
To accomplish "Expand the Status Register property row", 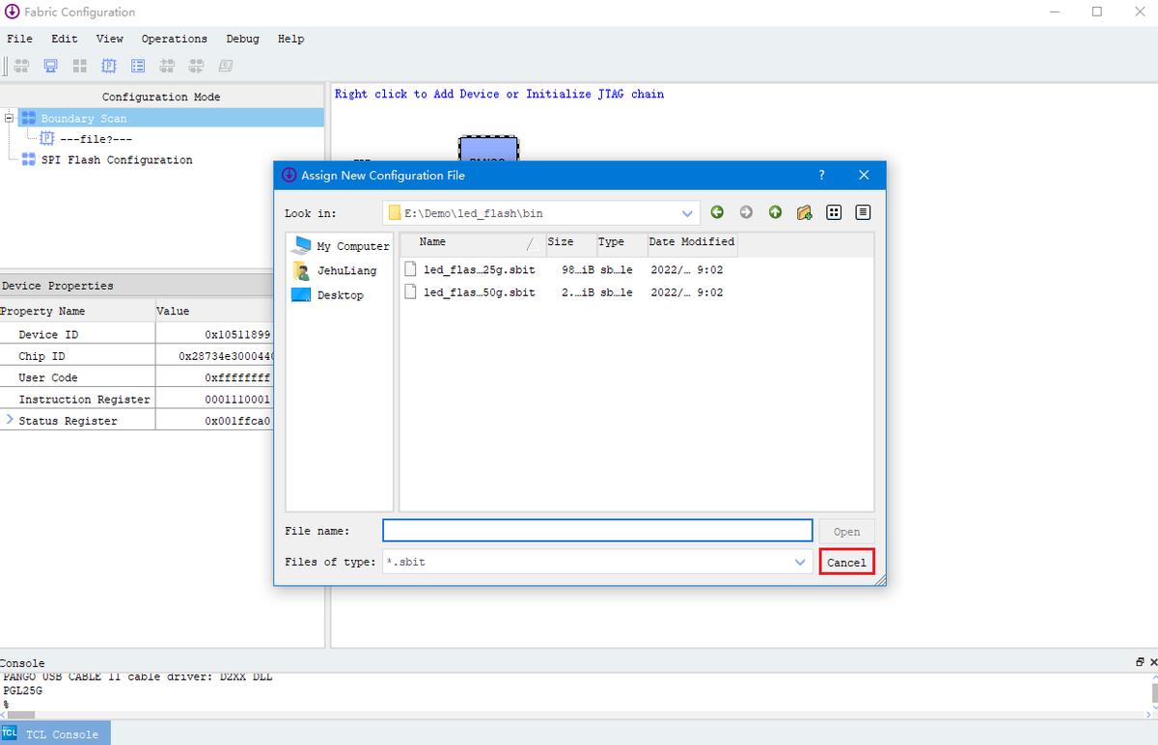I will pos(10,420).
